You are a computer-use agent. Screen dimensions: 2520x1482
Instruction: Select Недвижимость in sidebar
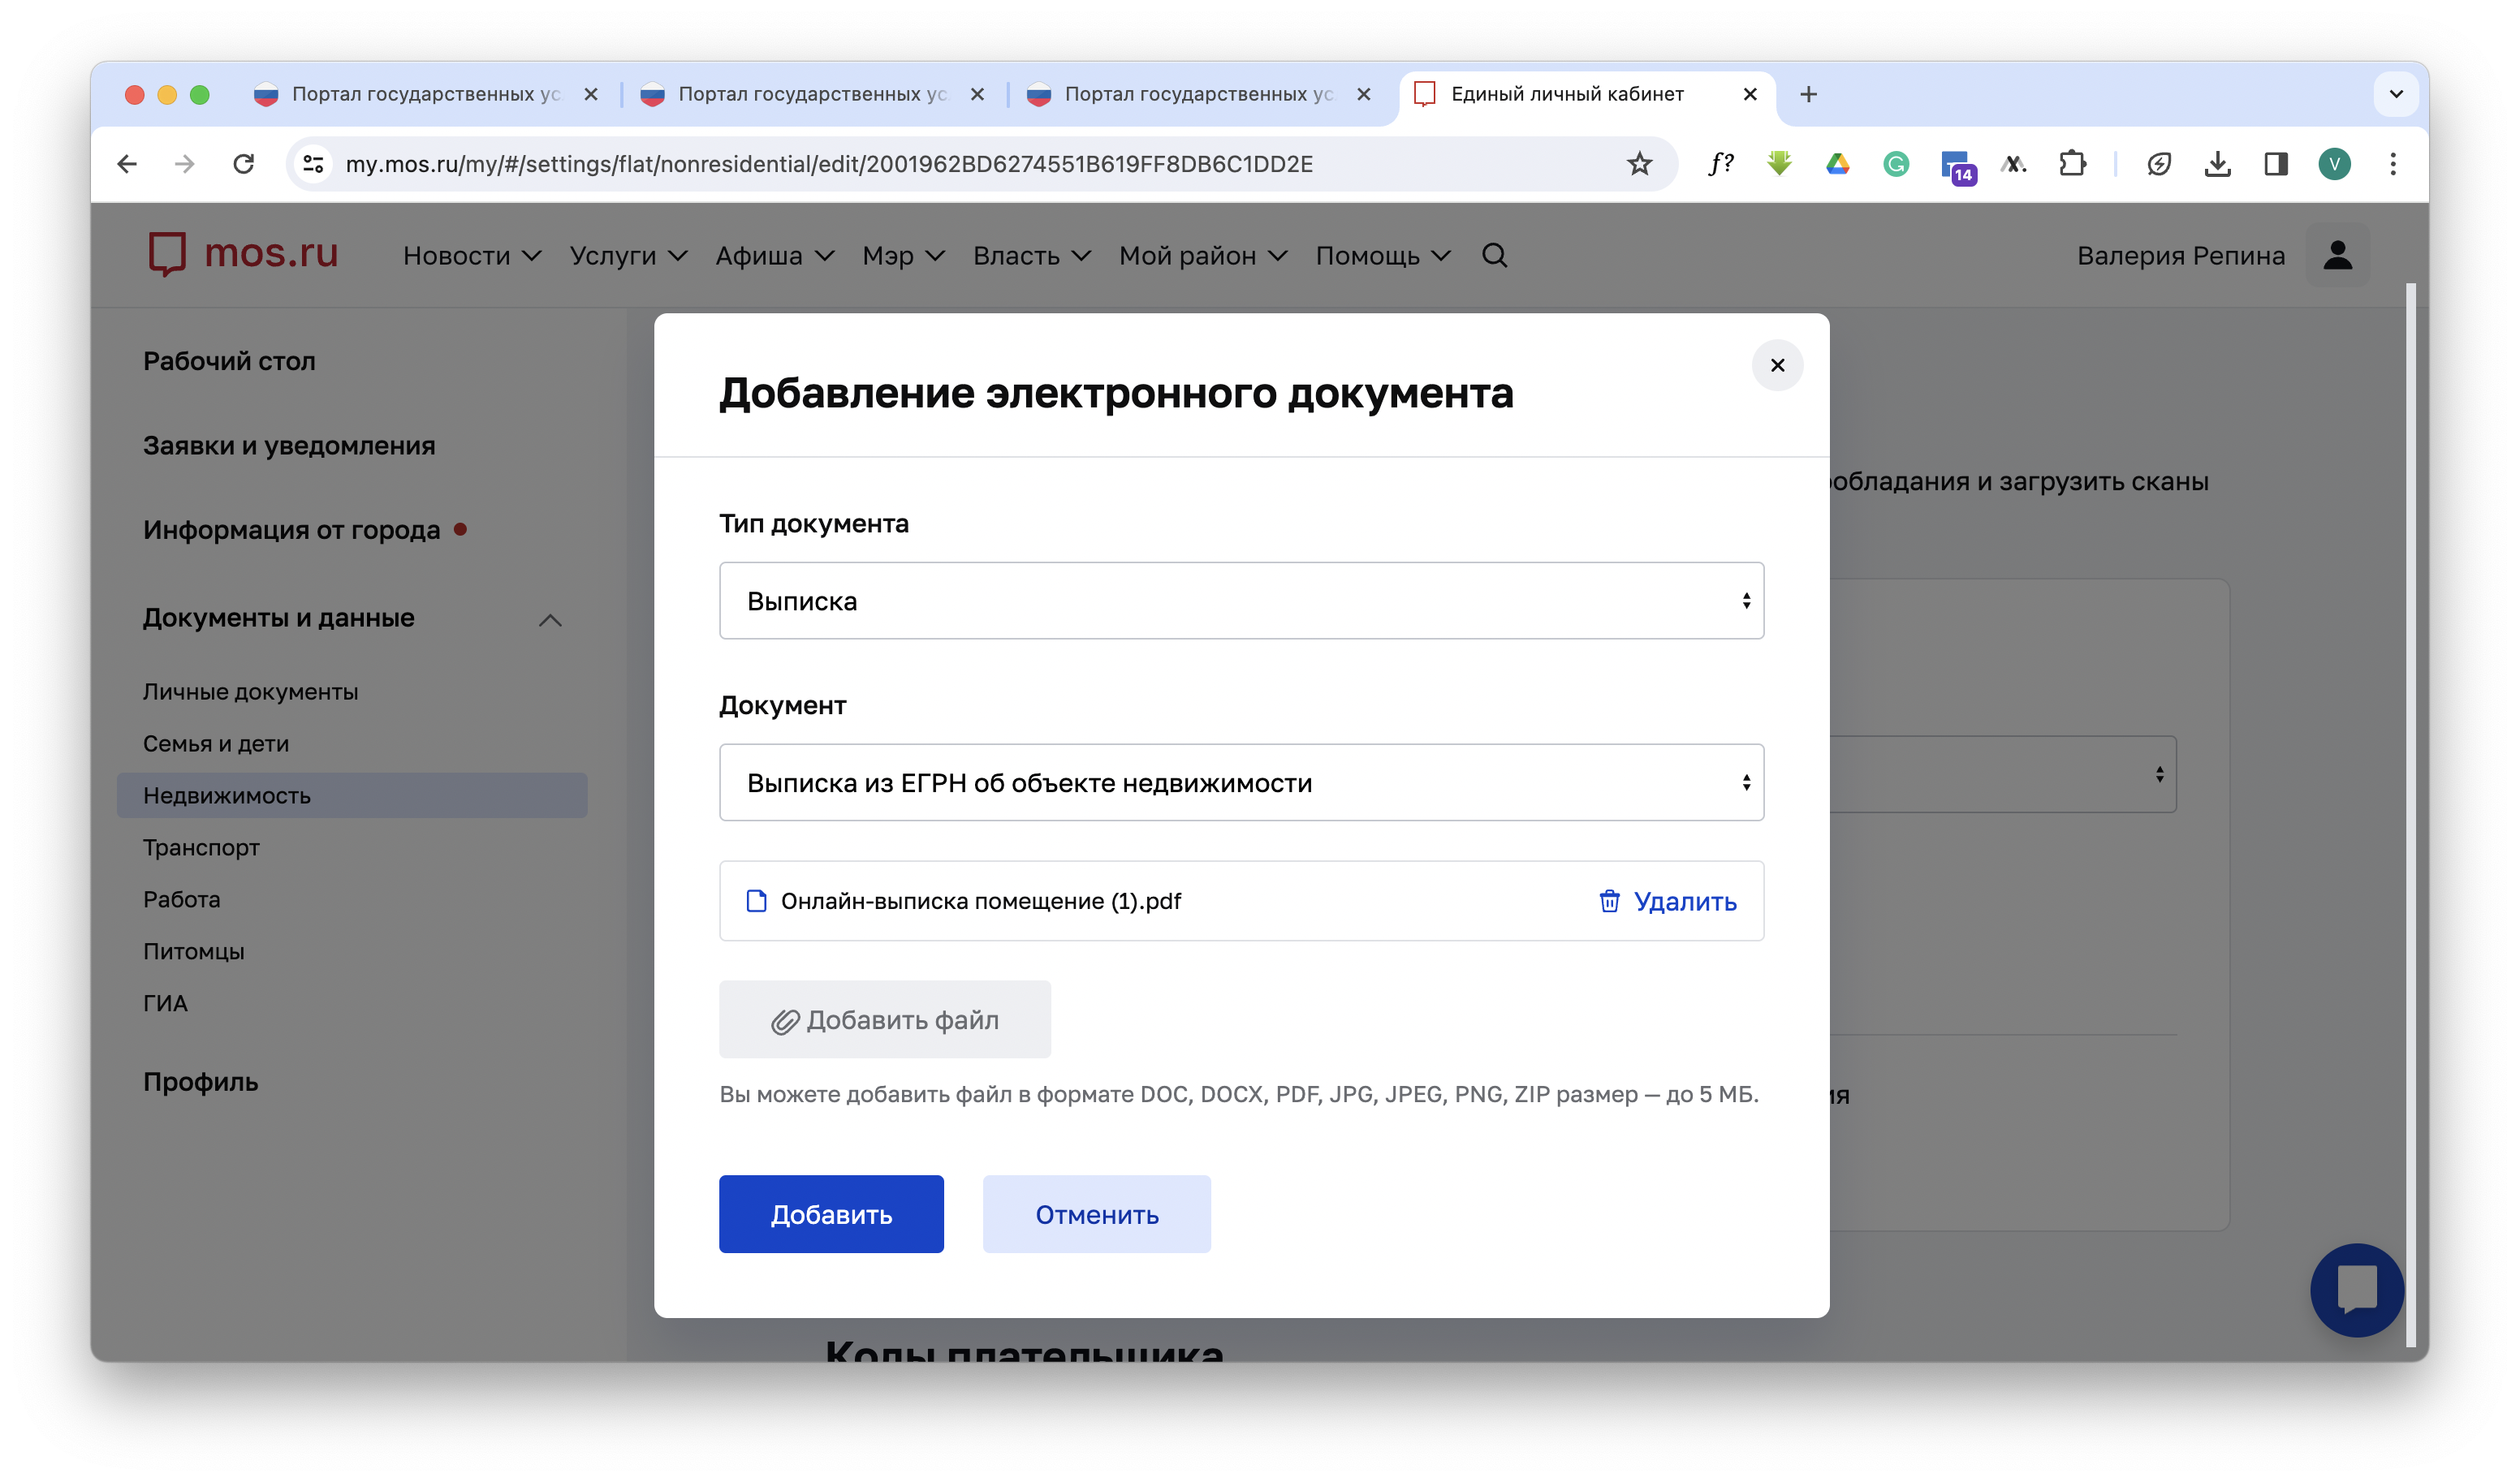[x=352, y=795]
